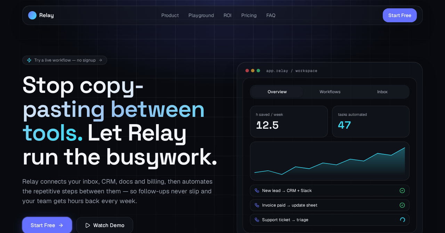Viewport: 445px width, 233px height.
Task: Click the loading spinner on Support ticket row
Action: (402, 220)
